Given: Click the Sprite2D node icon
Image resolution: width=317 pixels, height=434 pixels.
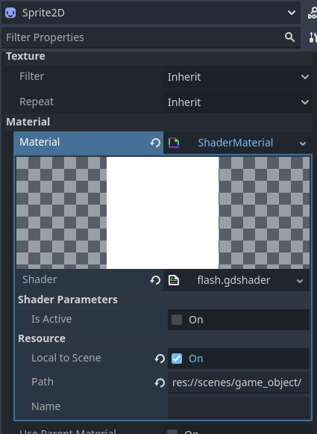Looking at the screenshot, I should 10,13.
